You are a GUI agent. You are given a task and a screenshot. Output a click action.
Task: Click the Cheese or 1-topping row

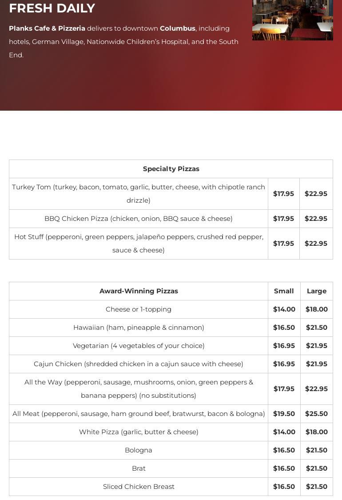point(139,309)
